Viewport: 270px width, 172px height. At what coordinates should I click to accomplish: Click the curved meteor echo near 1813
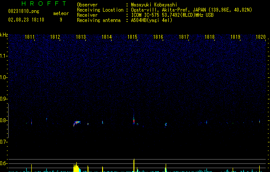tap(77, 123)
